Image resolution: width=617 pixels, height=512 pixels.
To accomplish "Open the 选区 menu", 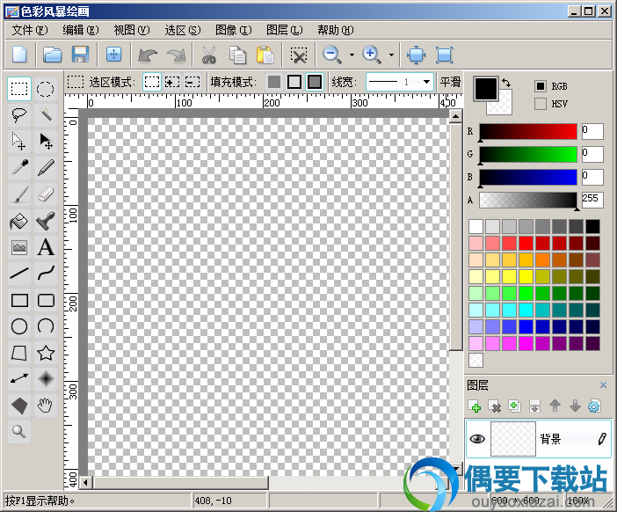I will tap(183, 30).
